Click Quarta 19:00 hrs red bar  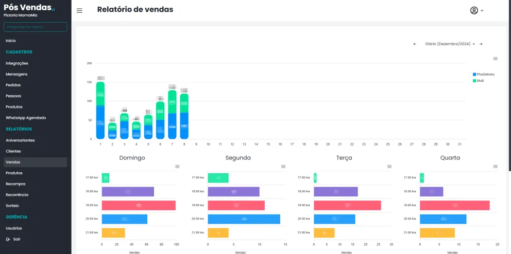(x=455, y=205)
